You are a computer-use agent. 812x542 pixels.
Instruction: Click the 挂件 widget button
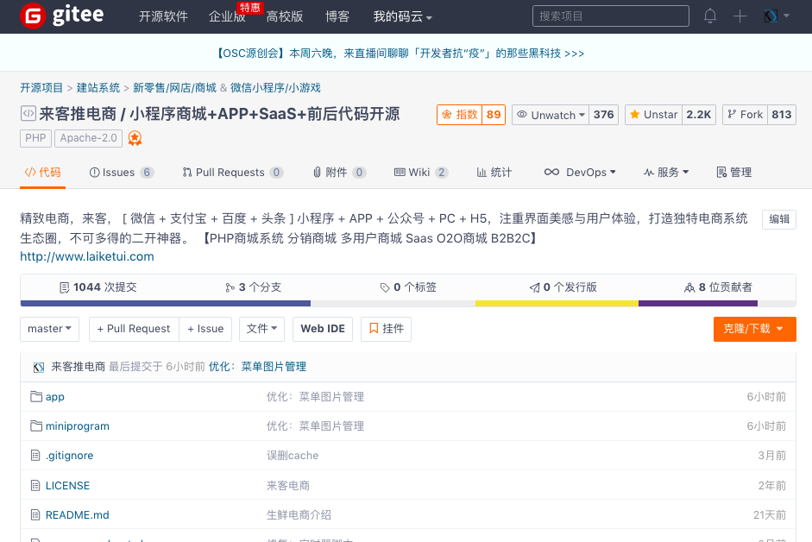point(387,329)
